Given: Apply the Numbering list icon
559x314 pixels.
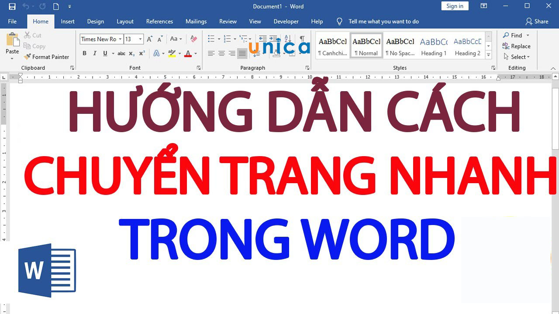Looking at the screenshot, I should (x=227, y=39).
